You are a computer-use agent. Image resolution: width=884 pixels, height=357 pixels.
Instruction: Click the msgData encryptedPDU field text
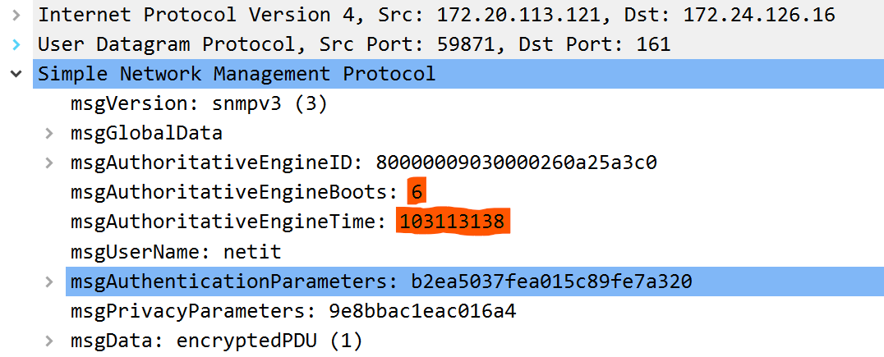[217, 341]
